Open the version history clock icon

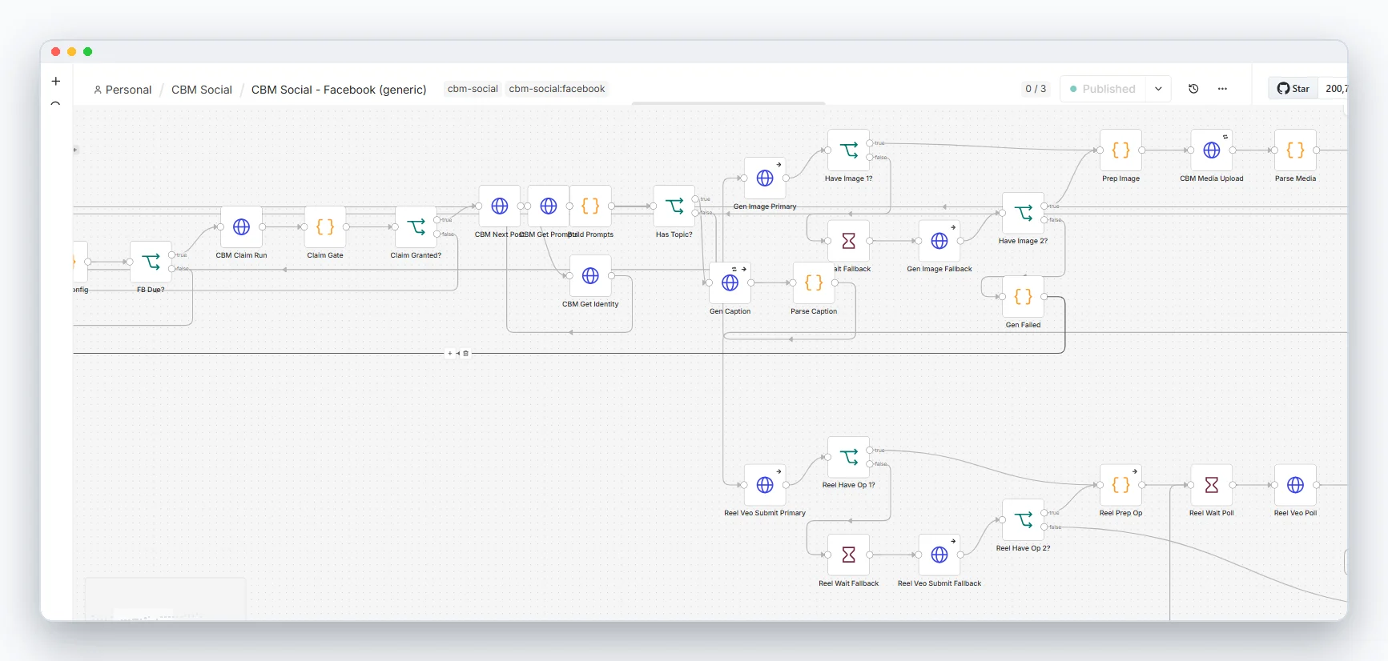1193,89
